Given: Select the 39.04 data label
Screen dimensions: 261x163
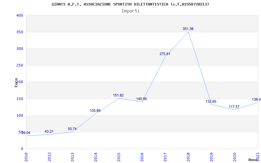Looking at the screenshot, I should click(26, 133).
